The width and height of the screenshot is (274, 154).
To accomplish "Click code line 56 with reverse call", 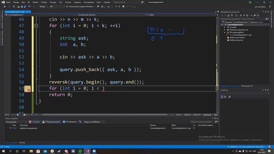I will (96, 82).
